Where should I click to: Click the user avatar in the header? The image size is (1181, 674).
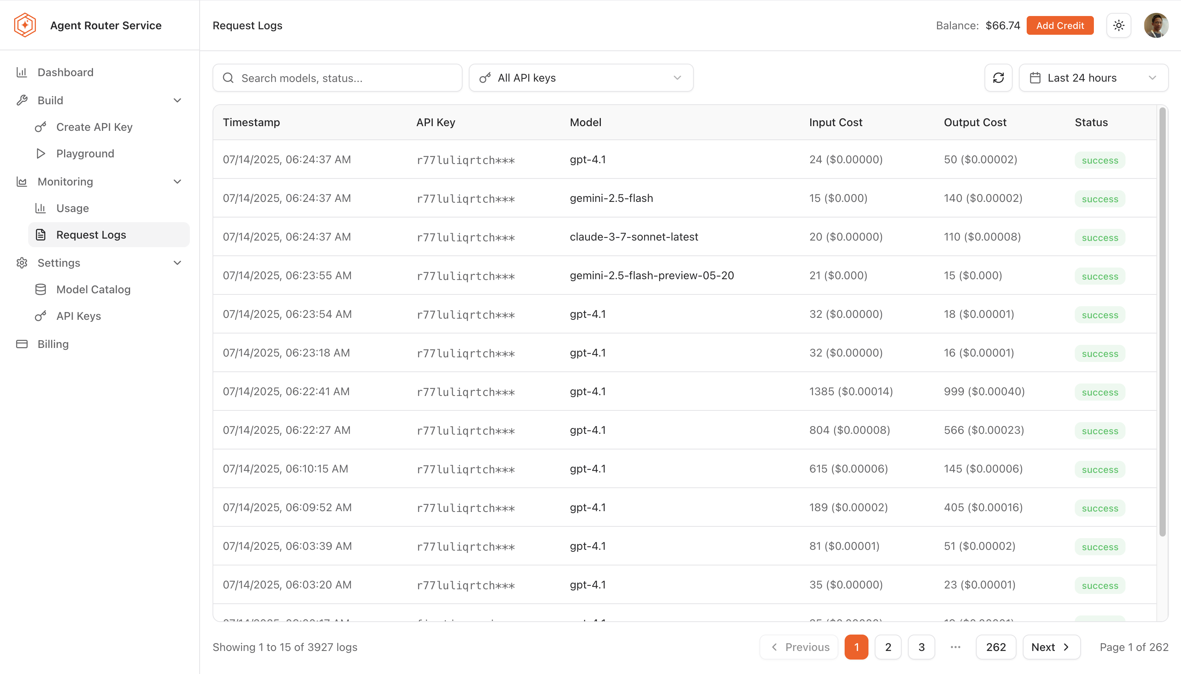click(x=1158, y=25)
